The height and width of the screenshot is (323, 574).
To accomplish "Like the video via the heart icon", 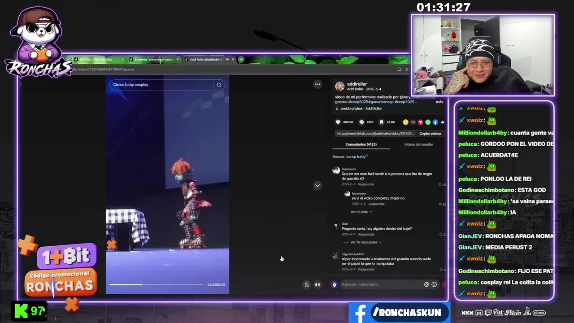I will (338, 122).
